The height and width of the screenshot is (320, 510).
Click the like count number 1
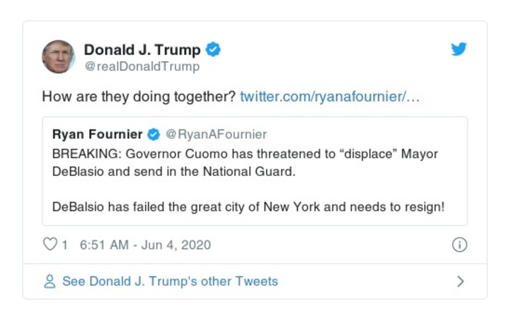pos(64,245)
